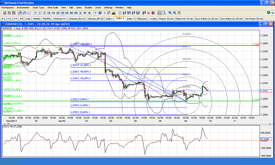Screen dimensions: 275x165
Task: Open the Studies menu
Action: [88, 7]
